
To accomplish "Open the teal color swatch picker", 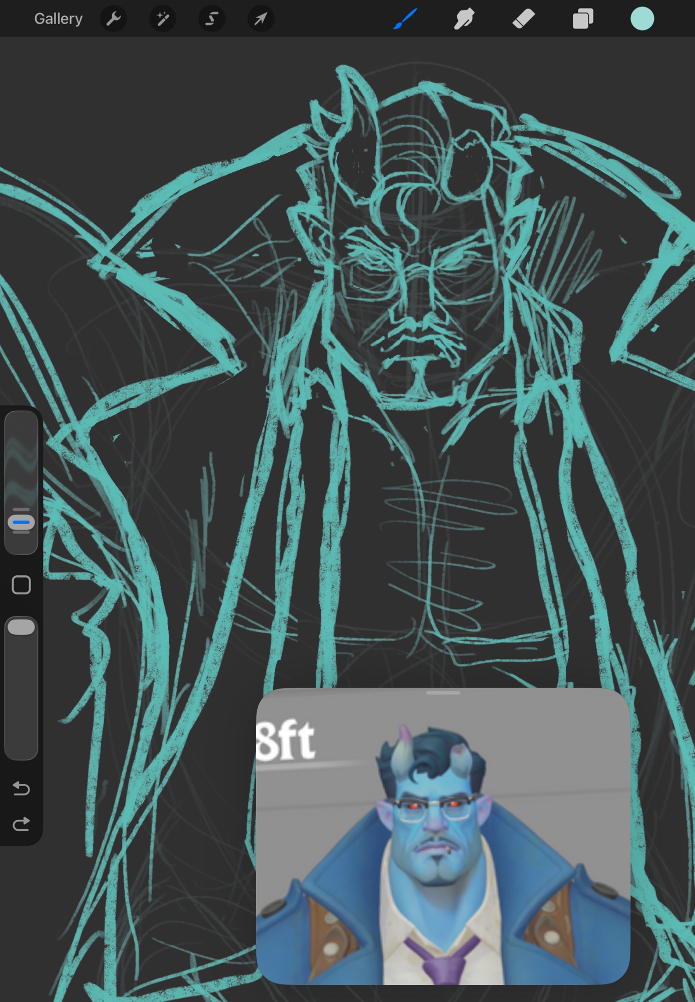I will click(642, 19).
